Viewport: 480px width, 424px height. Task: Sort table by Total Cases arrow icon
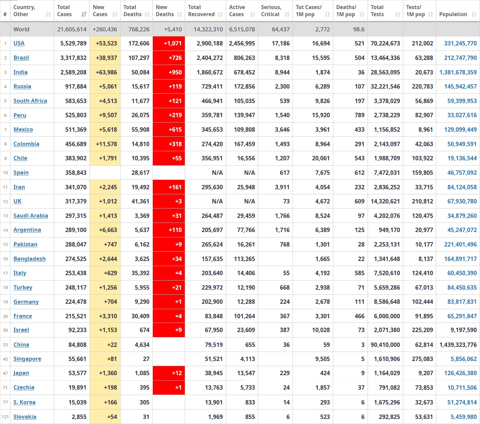pyautogui.click(x=84, y=14)
